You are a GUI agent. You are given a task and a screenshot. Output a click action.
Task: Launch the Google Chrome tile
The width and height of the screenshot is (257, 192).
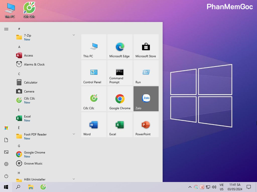[120, 99]
